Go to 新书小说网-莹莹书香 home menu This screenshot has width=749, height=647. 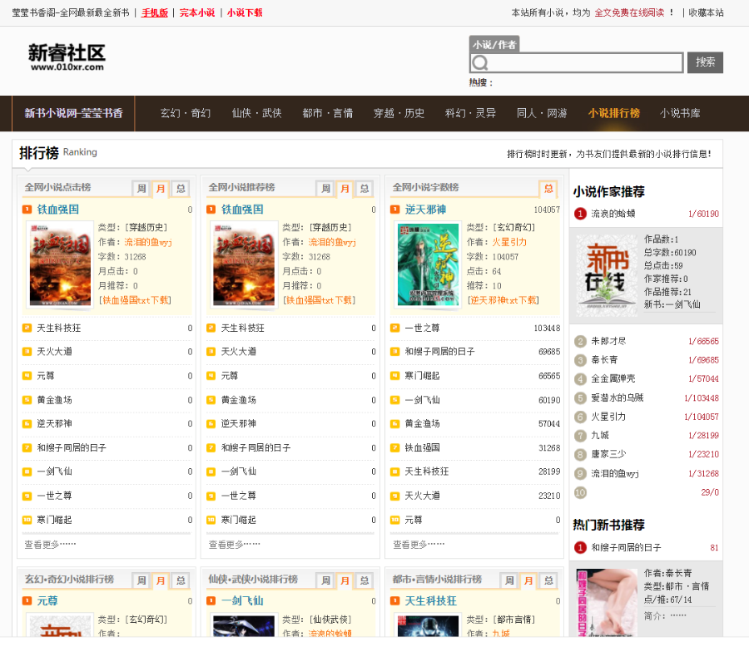pyautogui.click(x=73, y=113)
